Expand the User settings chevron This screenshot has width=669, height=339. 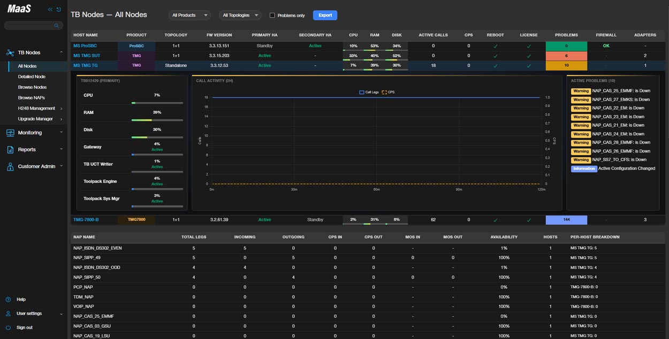pyautogui.click(x=62, y=313)
